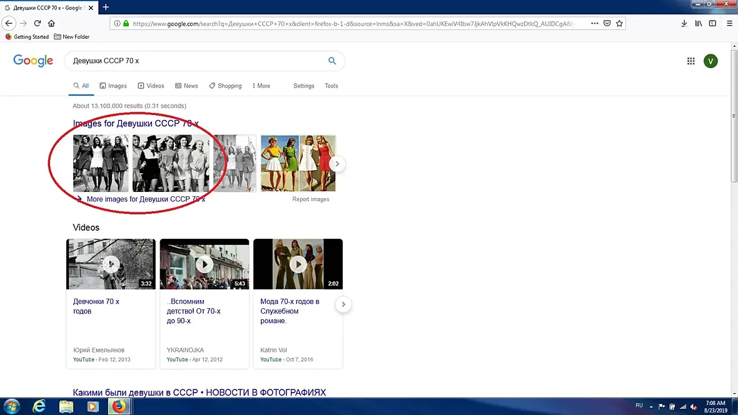The image size is (738, 415).
Task: Open the Firefox library
Action: pos(699,23)
